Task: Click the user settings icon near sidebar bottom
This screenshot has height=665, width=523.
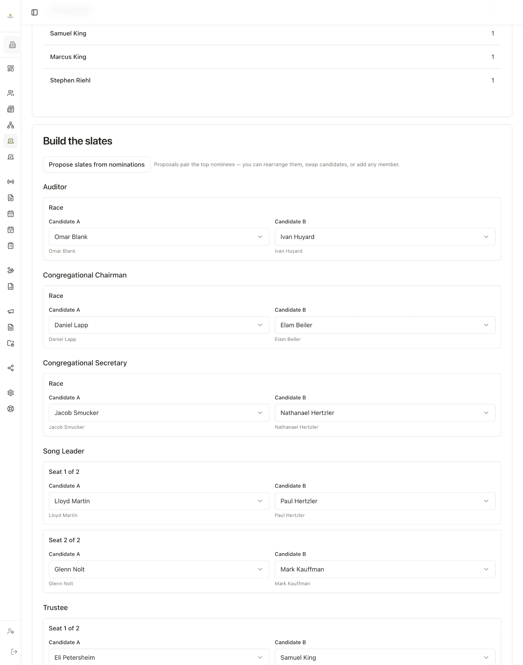Action: tap(11, 631)
